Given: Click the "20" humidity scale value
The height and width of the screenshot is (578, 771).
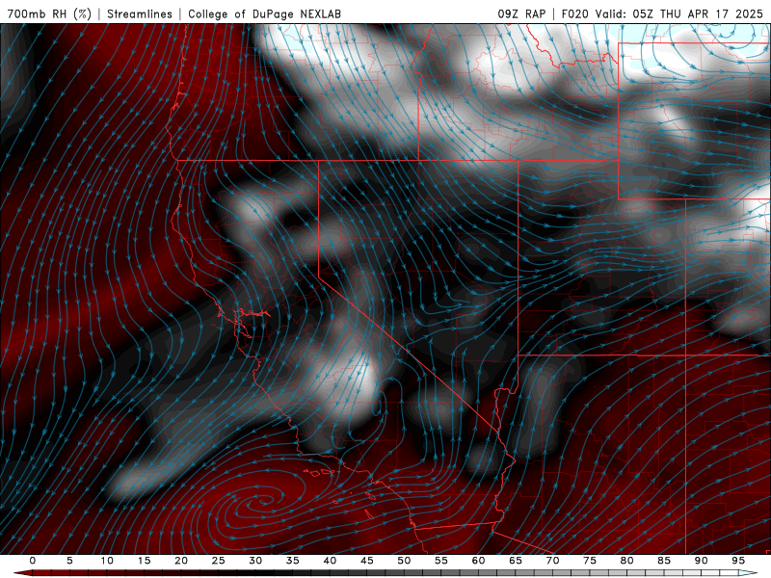Looking at the screenshot, I should tap(181, 561).
